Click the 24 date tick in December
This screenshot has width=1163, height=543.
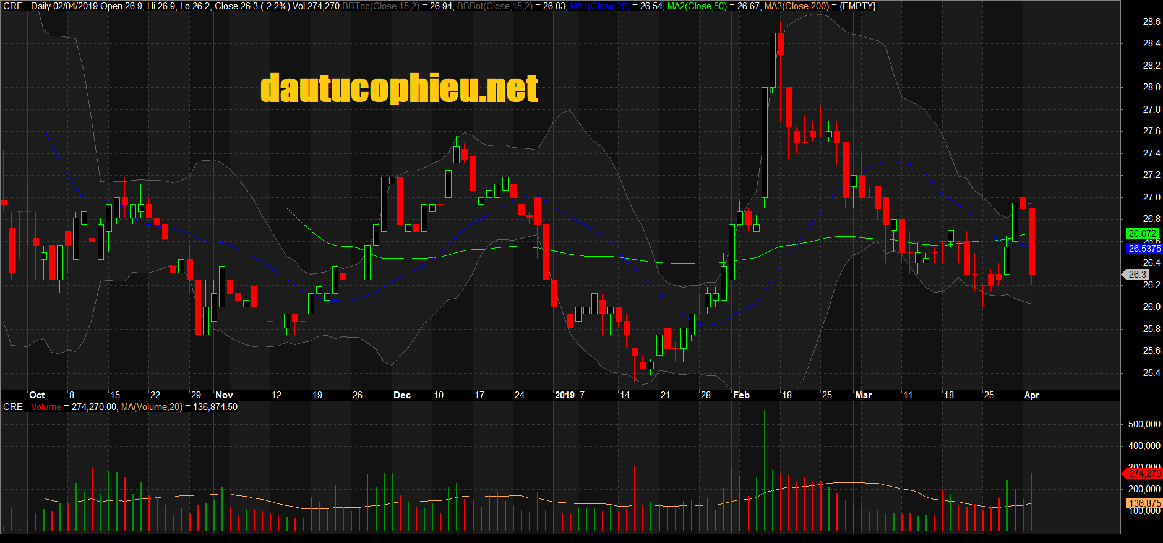520,395
